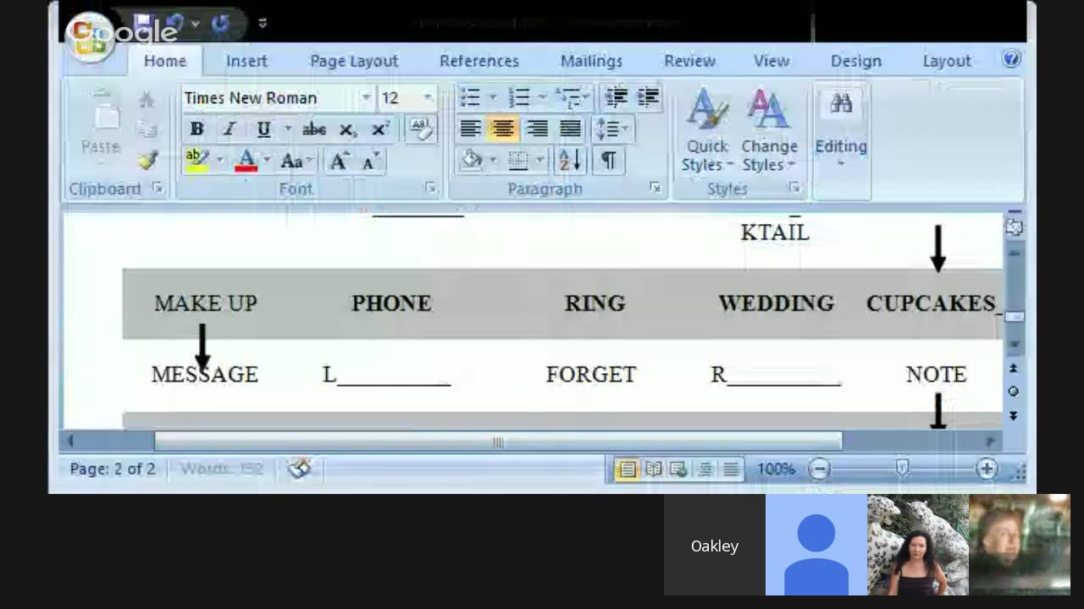
Task: Click the Numbering list icon
Action: (x=520, y=97)
